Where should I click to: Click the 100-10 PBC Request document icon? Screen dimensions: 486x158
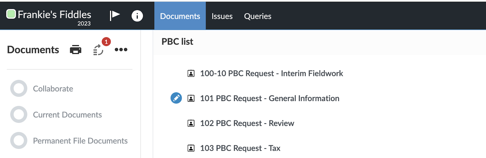click(x=191, y=73)
